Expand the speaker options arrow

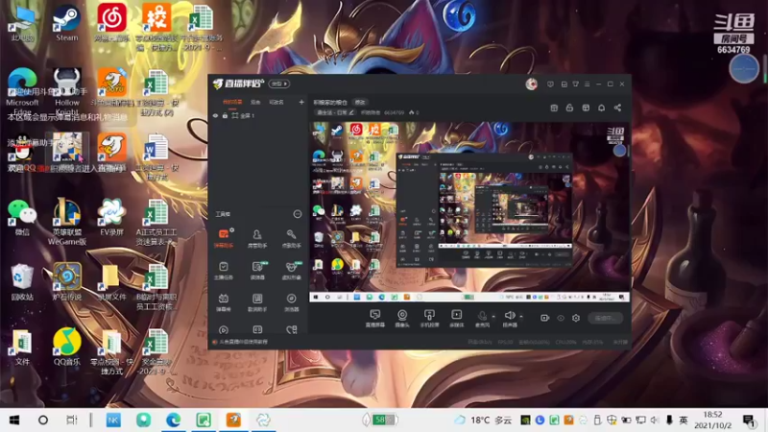521,317
